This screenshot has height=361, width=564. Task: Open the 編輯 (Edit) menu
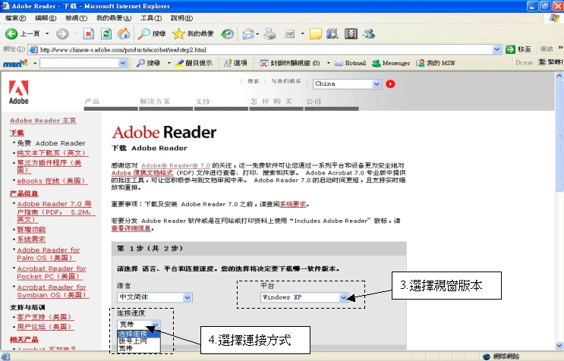pos(46,18)
